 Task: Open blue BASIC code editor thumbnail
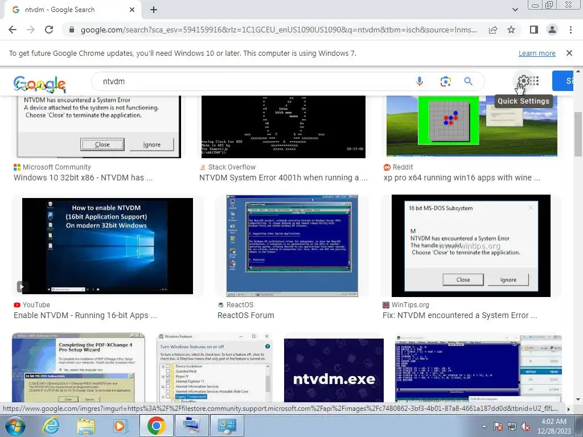478,368
